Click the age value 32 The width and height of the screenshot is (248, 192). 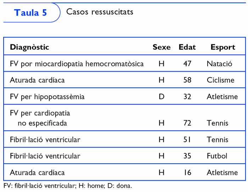pos(187,96)
